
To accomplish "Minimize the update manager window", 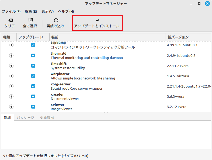I will click(x=191, y=4).
